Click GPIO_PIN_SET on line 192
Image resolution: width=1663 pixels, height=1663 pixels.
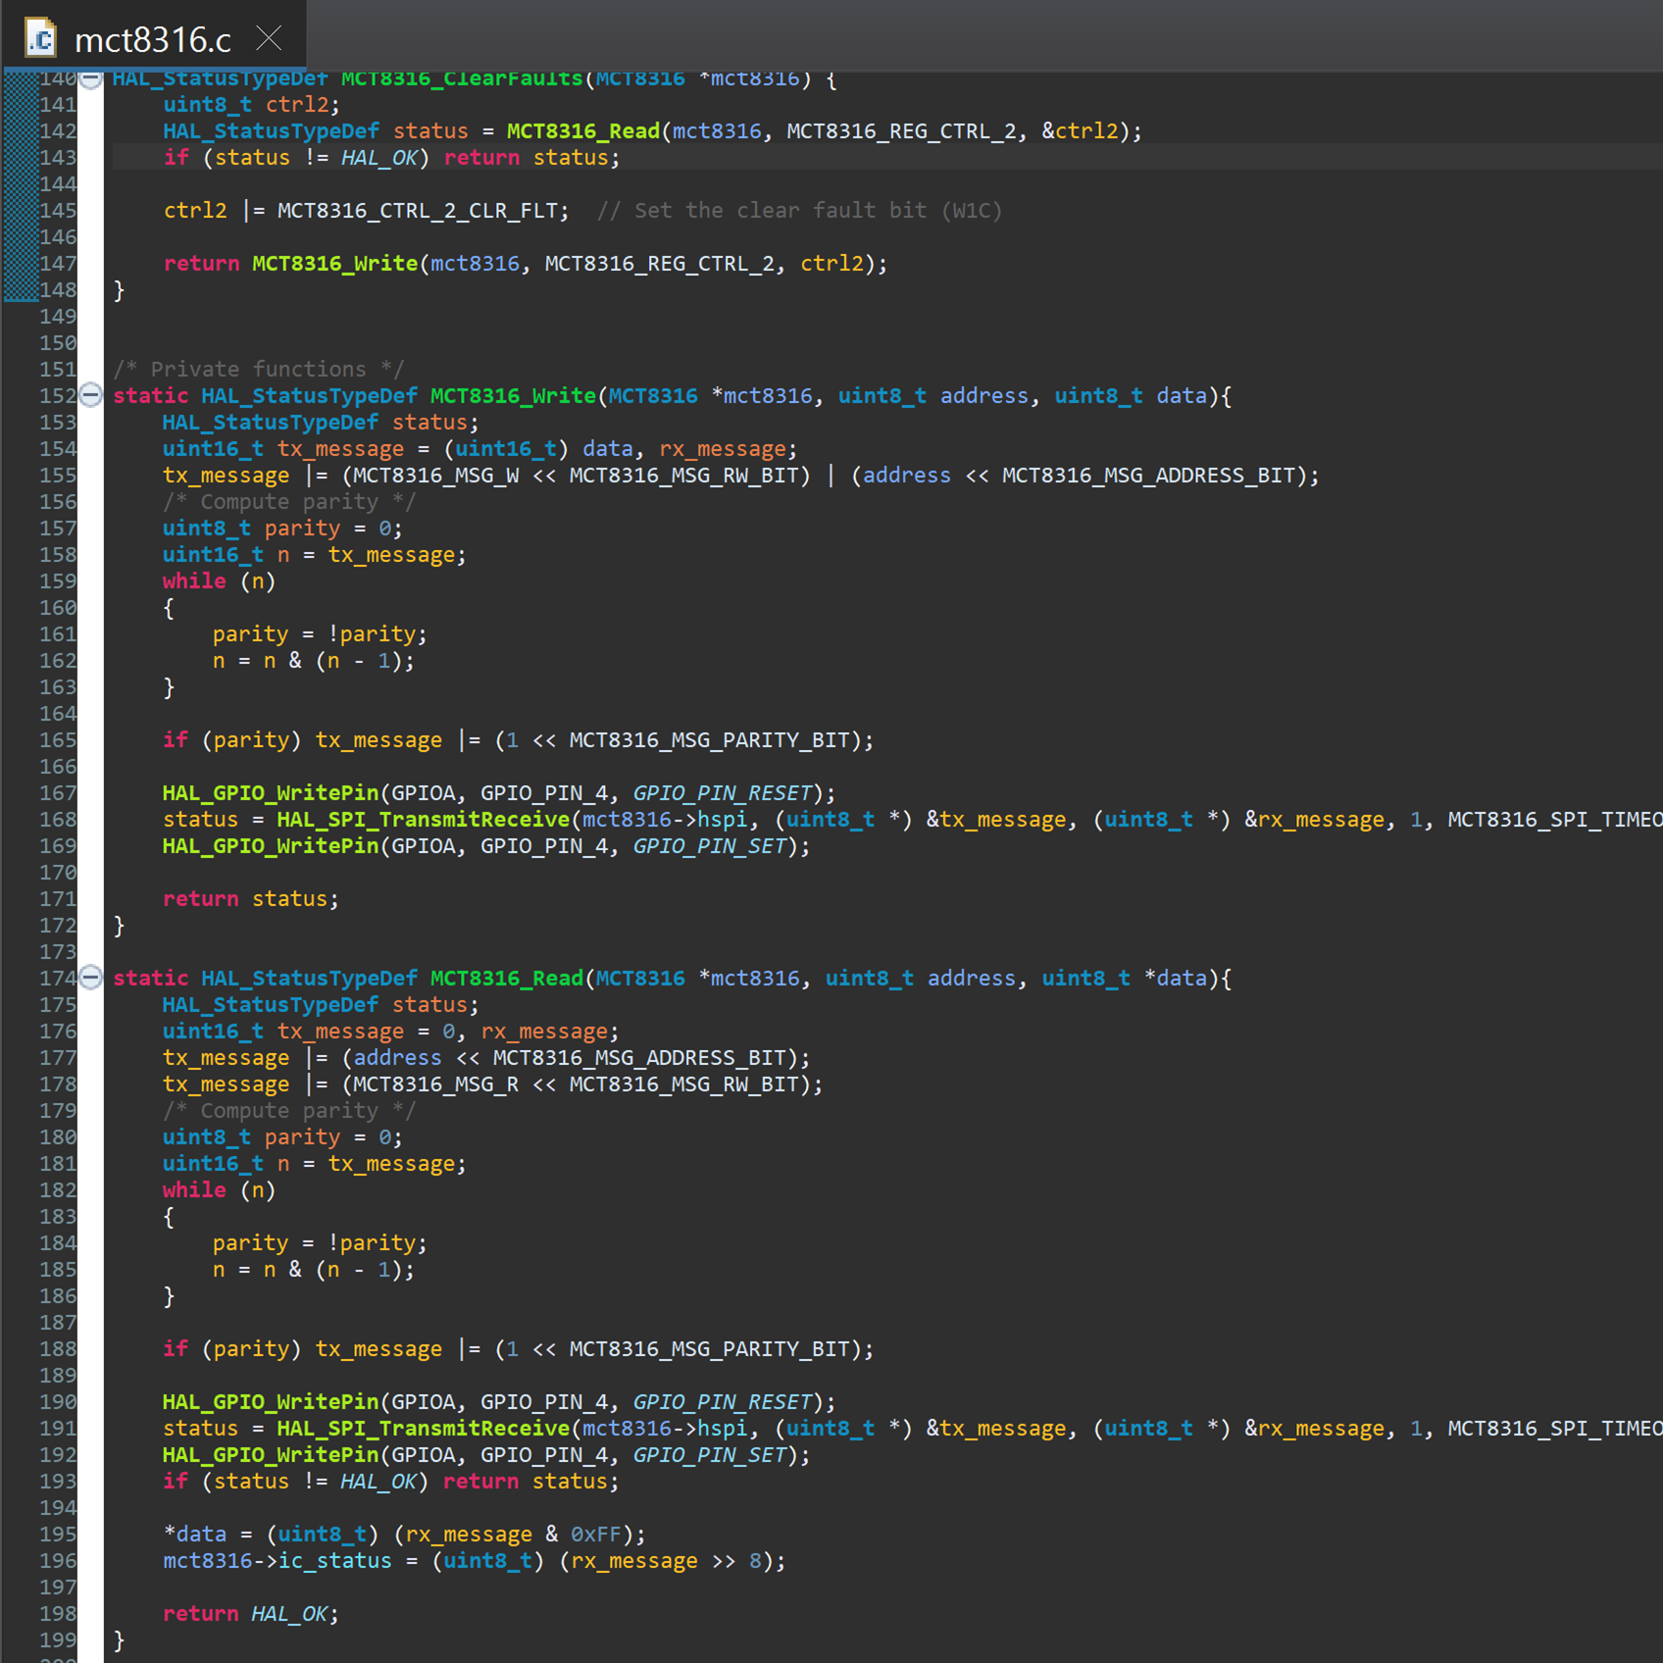(710, 1455)
